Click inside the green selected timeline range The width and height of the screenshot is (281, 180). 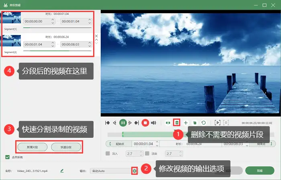tap(149, 135)
